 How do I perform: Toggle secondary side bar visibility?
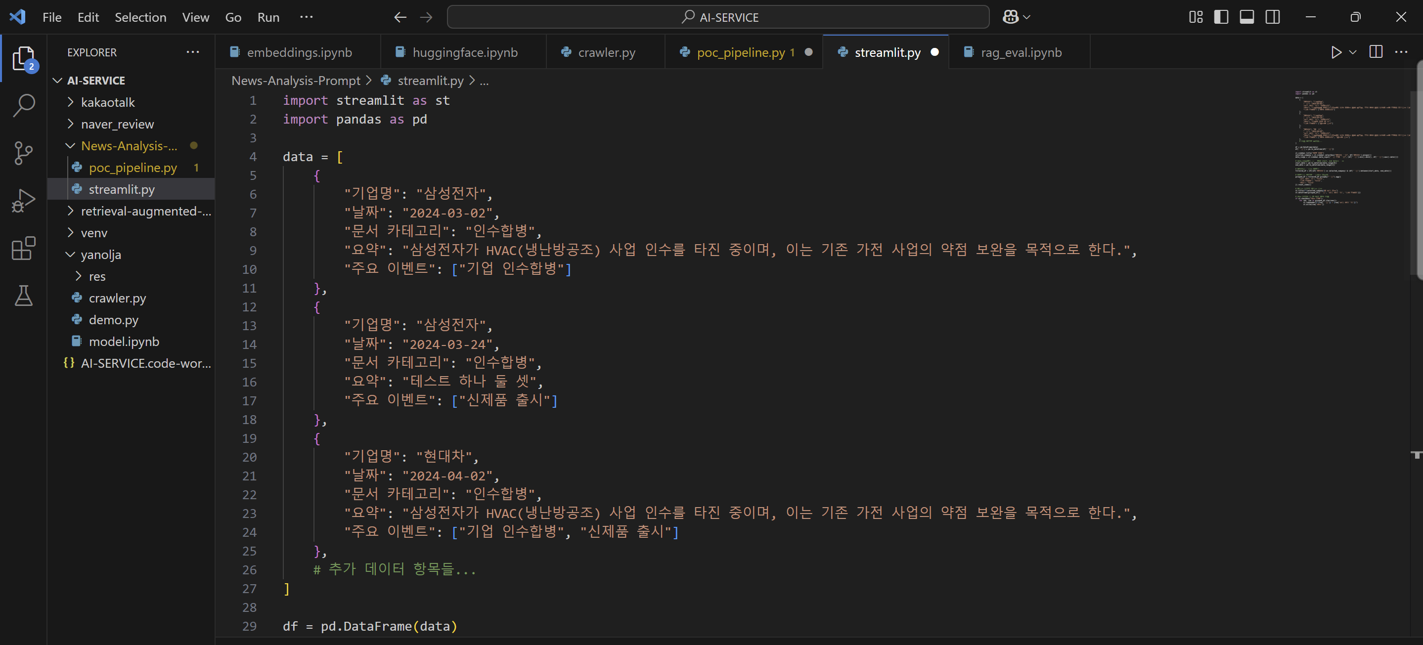pos(1273,17)
